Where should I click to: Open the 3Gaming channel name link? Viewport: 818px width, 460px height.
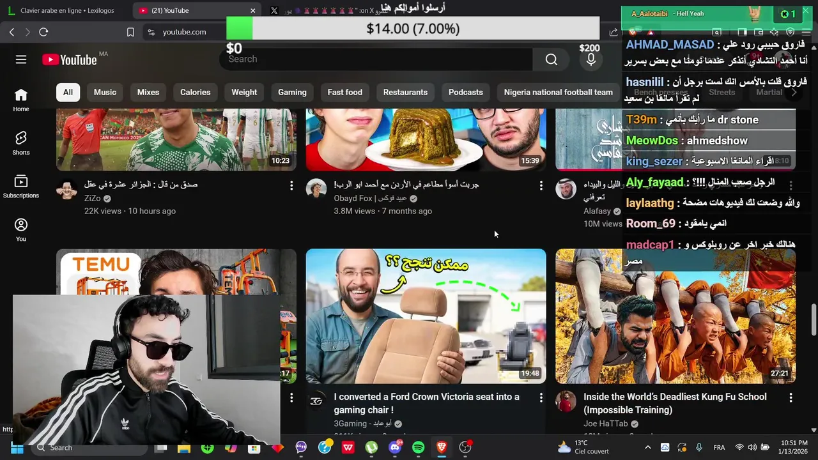362,424
